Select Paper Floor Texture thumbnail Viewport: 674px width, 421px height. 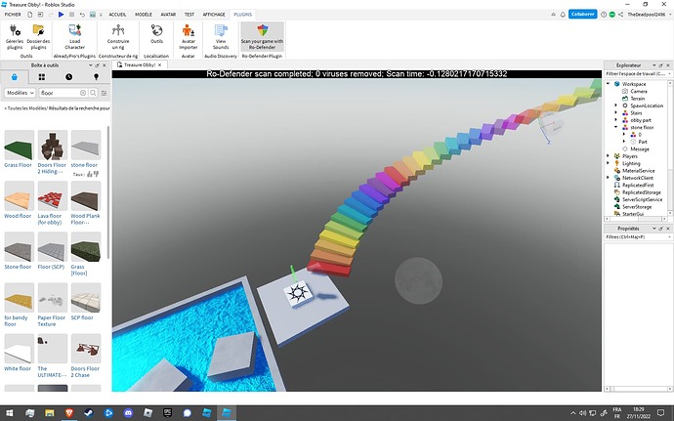[x=53, y=298]
